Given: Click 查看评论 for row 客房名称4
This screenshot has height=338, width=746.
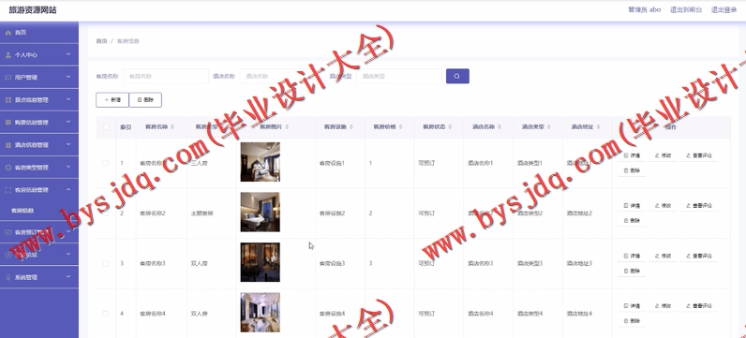Looking at the screenshot, I should tap(699, 306).
